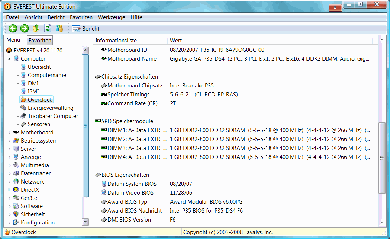
Task: Click the Sensoren chip icon
Action: (23, 124)
